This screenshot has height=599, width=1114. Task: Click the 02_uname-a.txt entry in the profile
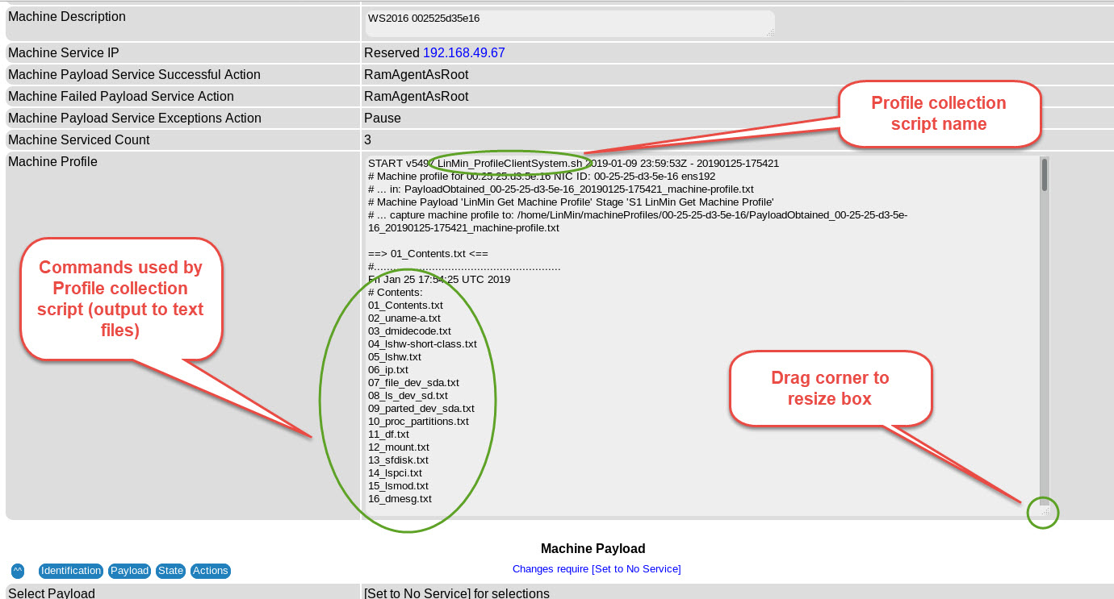(404, 318)
